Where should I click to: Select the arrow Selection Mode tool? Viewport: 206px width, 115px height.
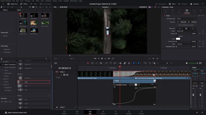pyautogui.click(x=88, y=63)
